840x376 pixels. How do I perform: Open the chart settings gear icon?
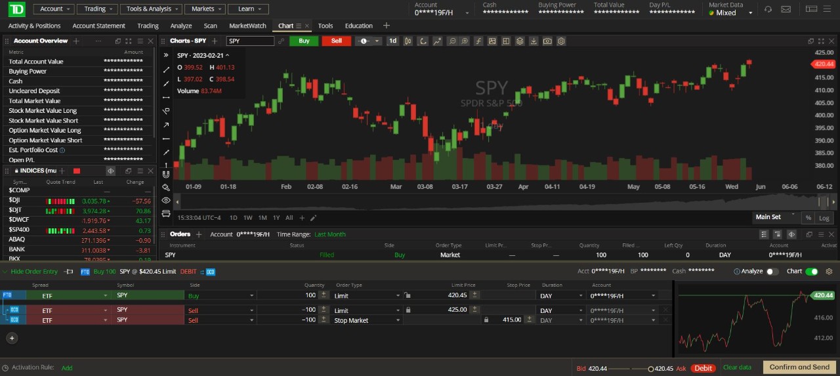(x=561, y=41)
